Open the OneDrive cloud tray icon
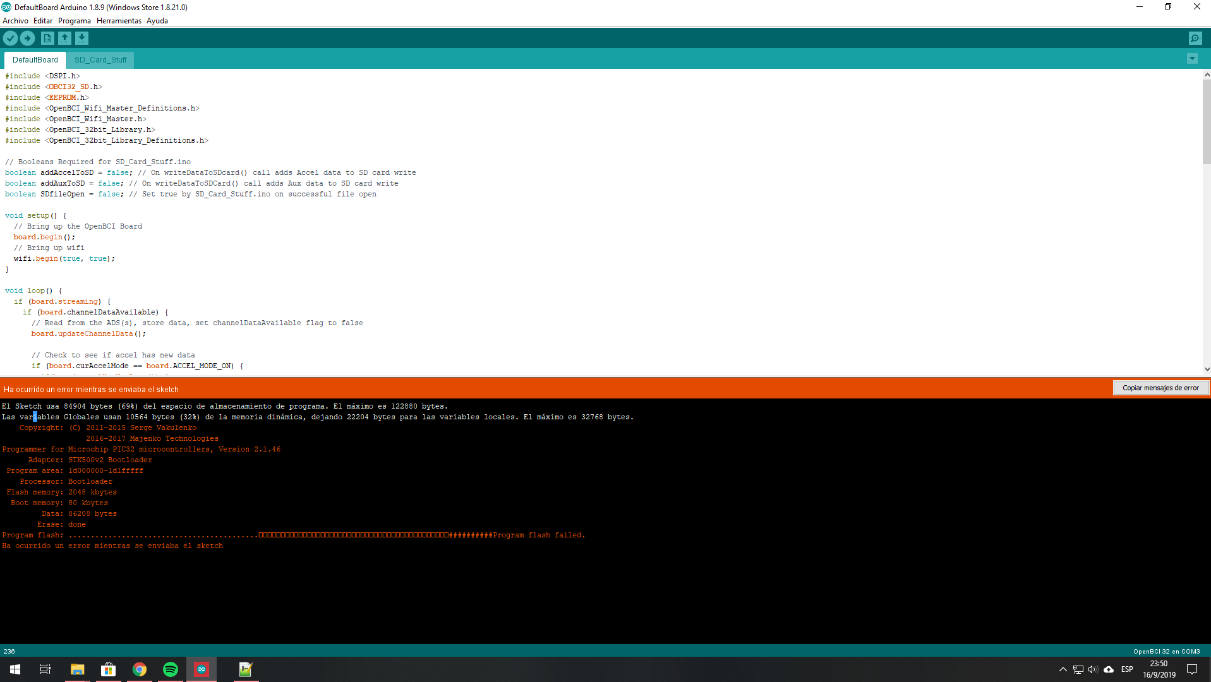The width and height of the screenshot is (1211, 682). 1109,669
